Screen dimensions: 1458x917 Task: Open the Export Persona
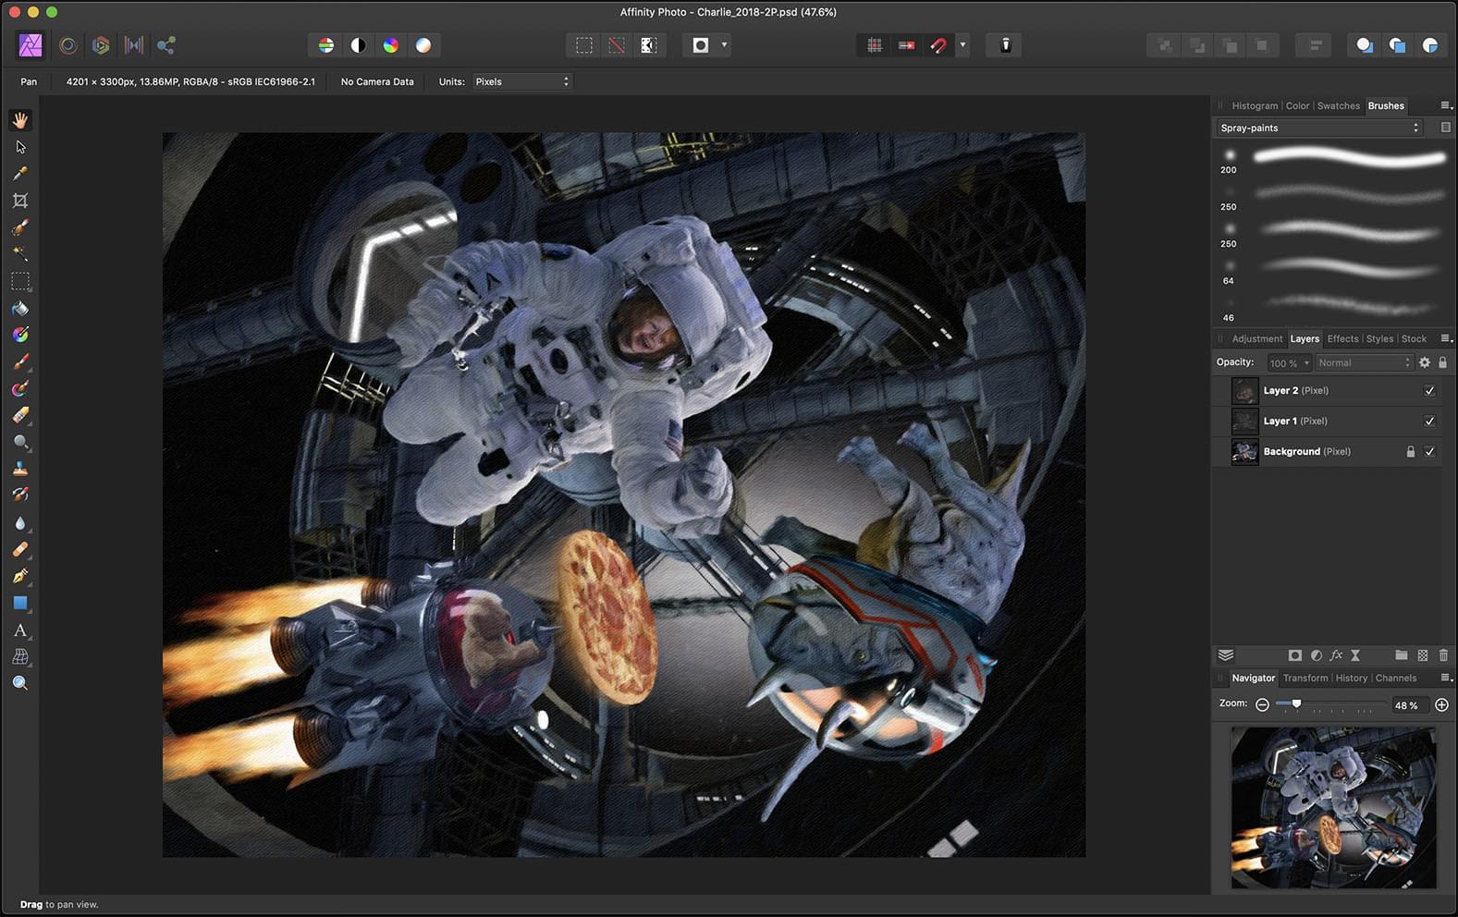click(x=166, y=44)
